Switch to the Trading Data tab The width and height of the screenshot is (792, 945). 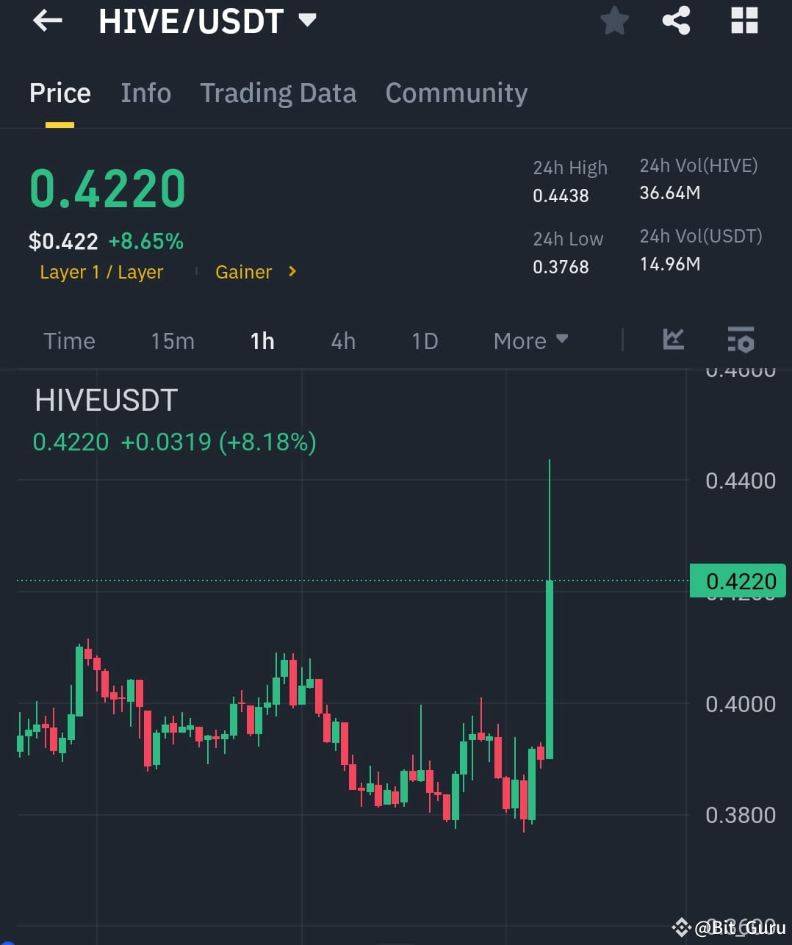pyautogui.click(x=278, y=93)
